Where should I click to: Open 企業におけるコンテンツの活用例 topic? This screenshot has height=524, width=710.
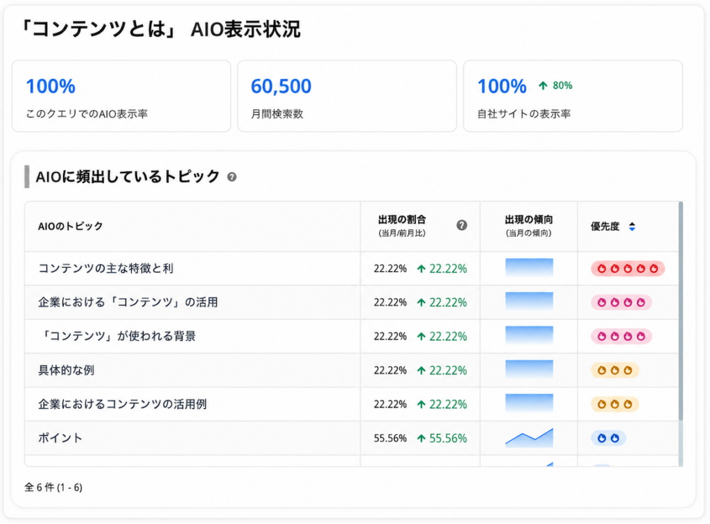[122, 404]
